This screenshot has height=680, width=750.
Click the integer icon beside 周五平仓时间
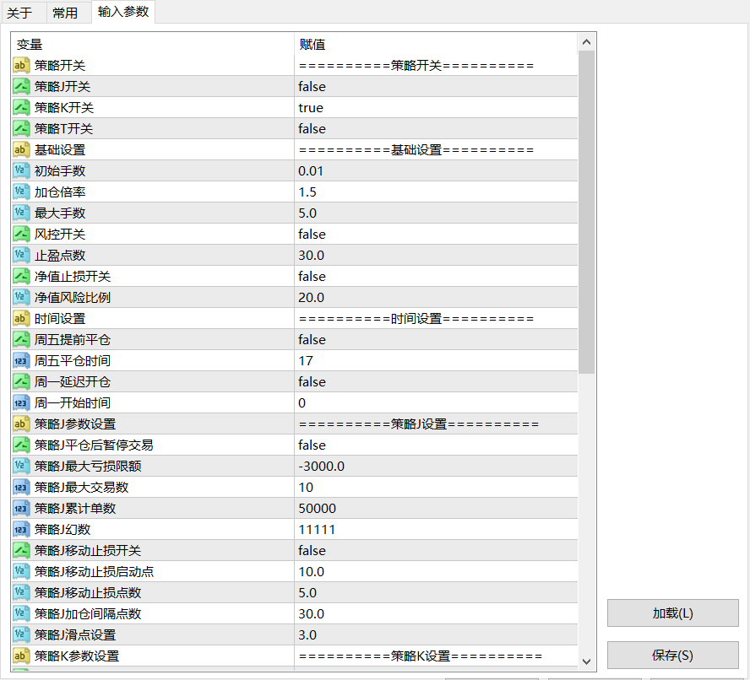[22, 361]
